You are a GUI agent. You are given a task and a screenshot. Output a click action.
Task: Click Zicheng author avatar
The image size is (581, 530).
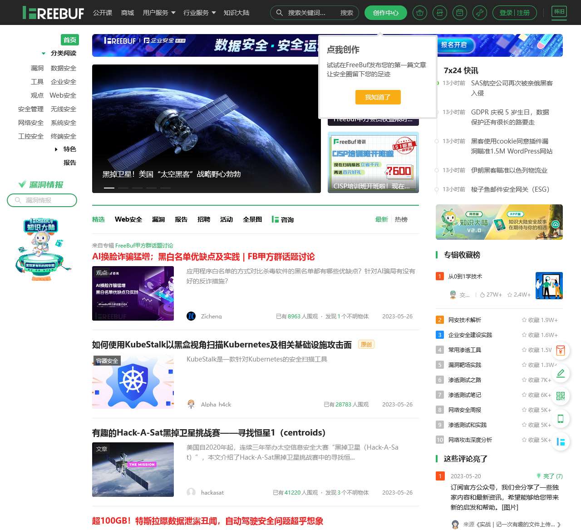pos(191,316)
